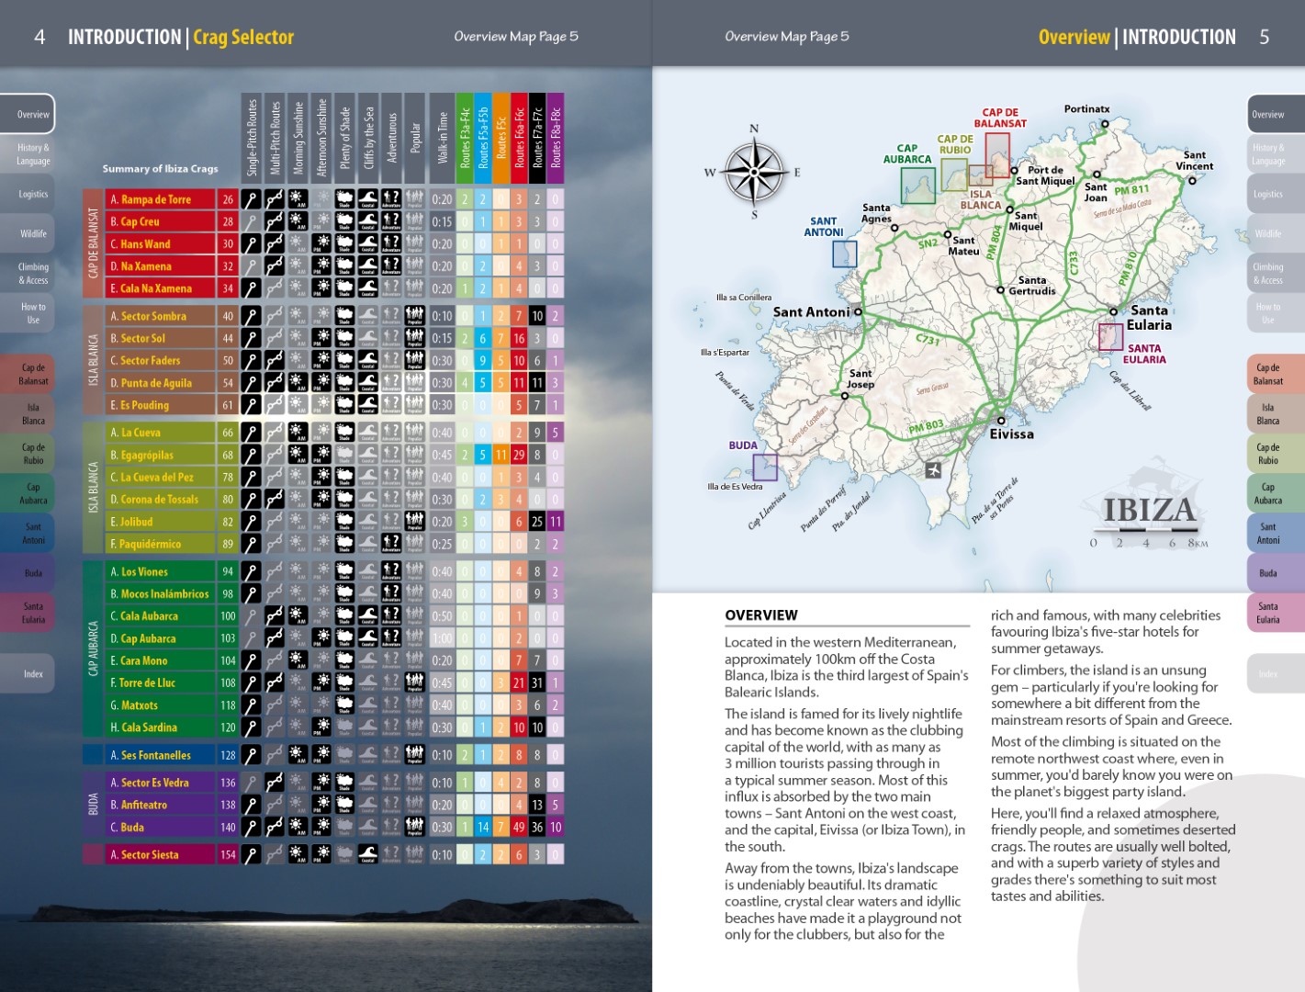Click the single-pitch icon in the Sector Siesta row
This screenshot has height=992, width=1305.
(x=251, y=855)
